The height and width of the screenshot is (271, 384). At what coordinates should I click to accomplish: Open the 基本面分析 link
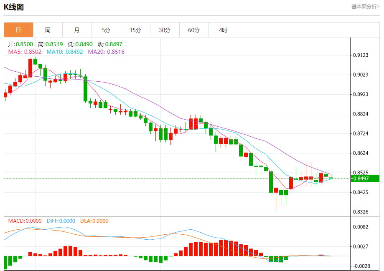click(365, 7)
